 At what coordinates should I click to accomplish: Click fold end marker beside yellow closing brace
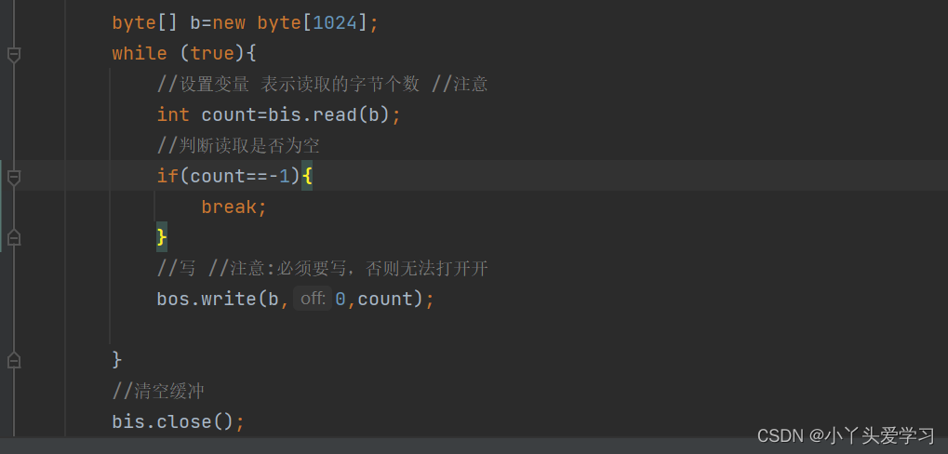point(14,237)
